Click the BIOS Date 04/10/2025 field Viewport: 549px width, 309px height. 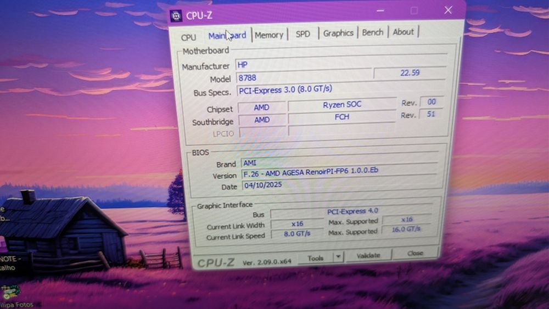339,184
